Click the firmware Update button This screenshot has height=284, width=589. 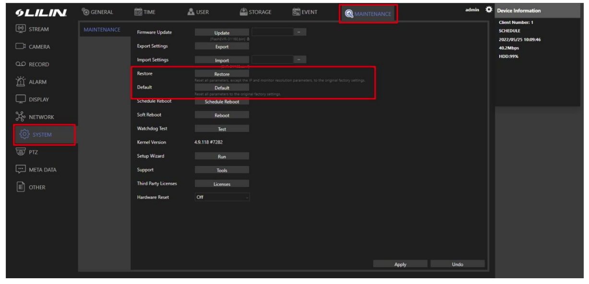(x=222, y=32)
